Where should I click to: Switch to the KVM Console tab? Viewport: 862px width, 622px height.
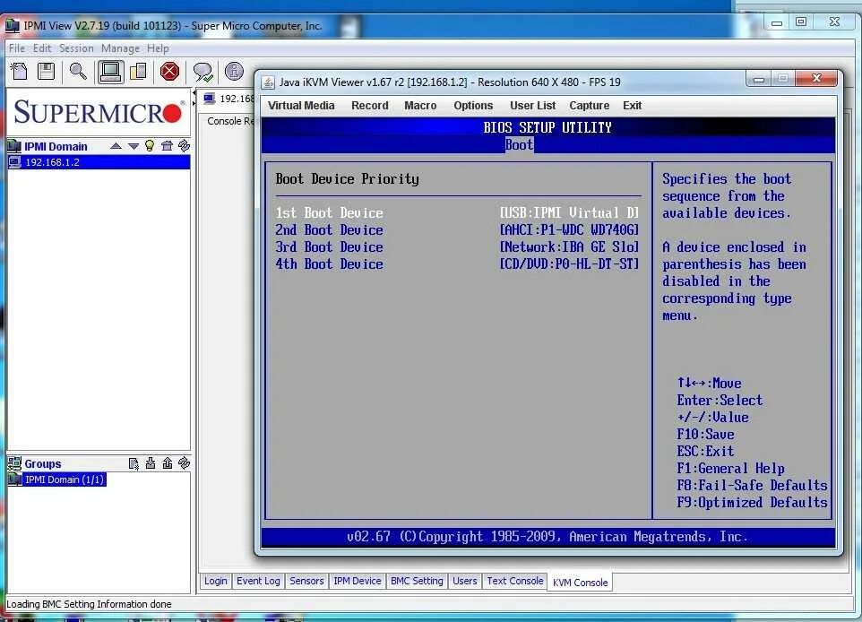point(580,583)
